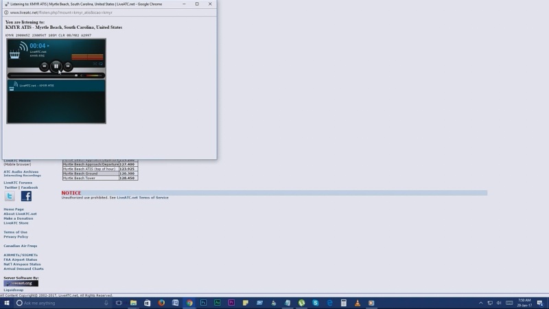Click the Myrtle Beach ATIS (top of hour) row
The height and width of the screenshot is (309, 549).
coord(100,169)
